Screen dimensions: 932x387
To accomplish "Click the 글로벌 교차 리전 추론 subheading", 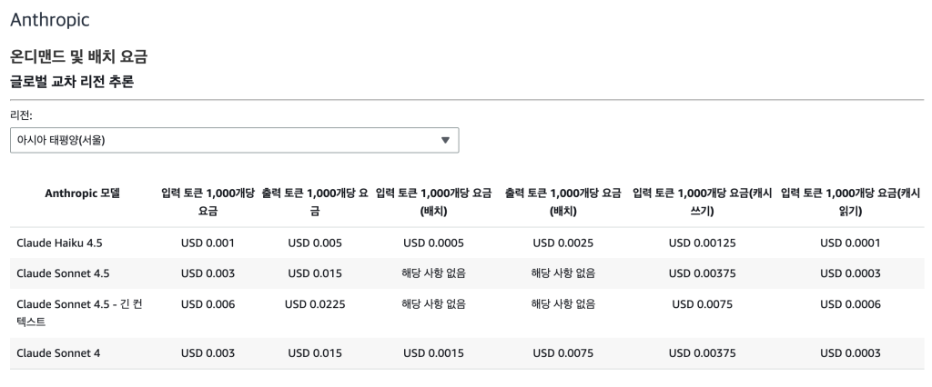I will click(72, 82).
